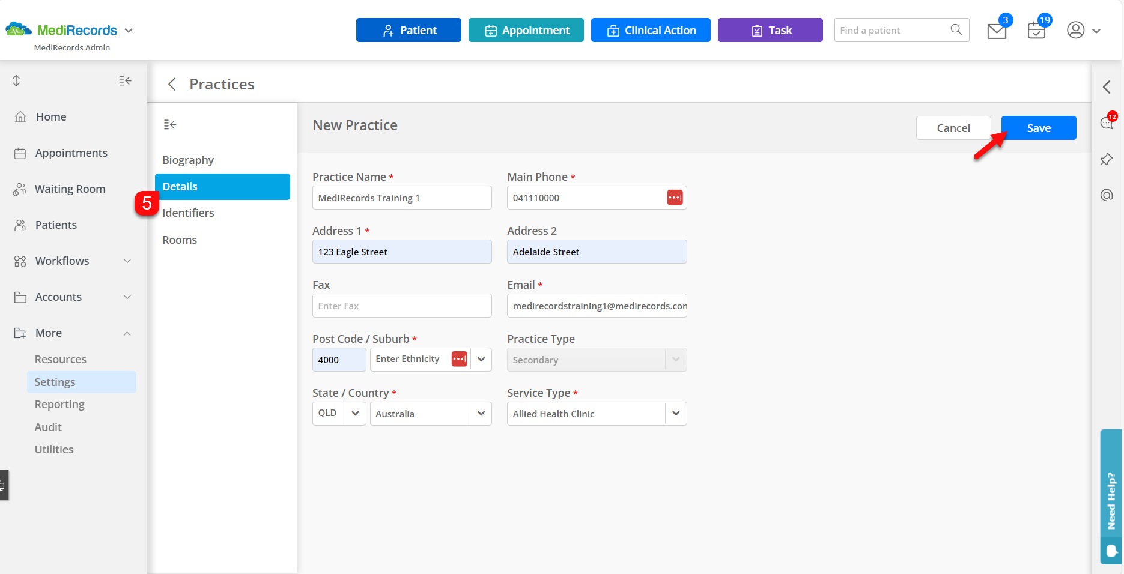The height and width of the screenshot is (574, 1124).
Task: Click the pin icon in right panel
Action: click(1107, 159)
